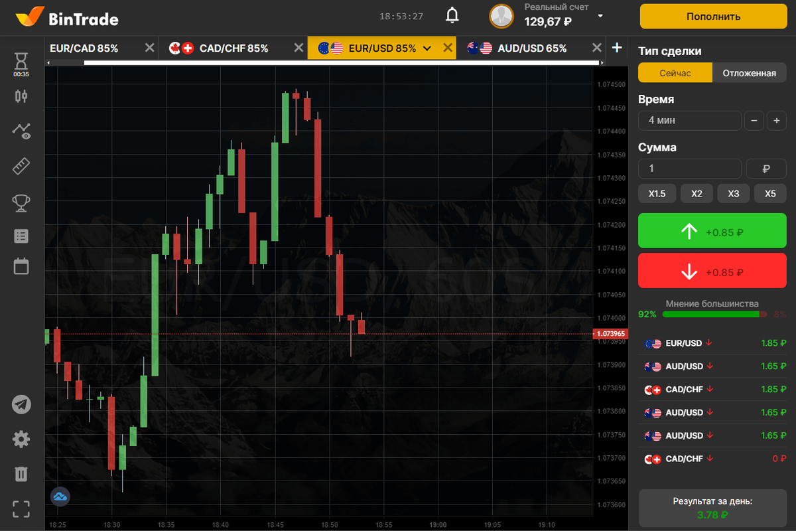Open the trade history list icon
The image size is (796, 531).
21,236
